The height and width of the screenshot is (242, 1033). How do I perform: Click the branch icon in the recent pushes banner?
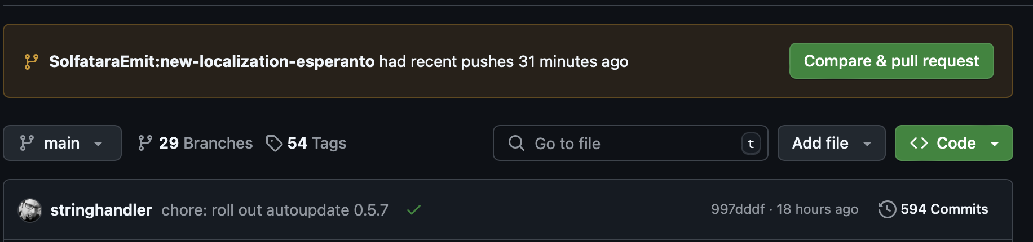[31, 61]
